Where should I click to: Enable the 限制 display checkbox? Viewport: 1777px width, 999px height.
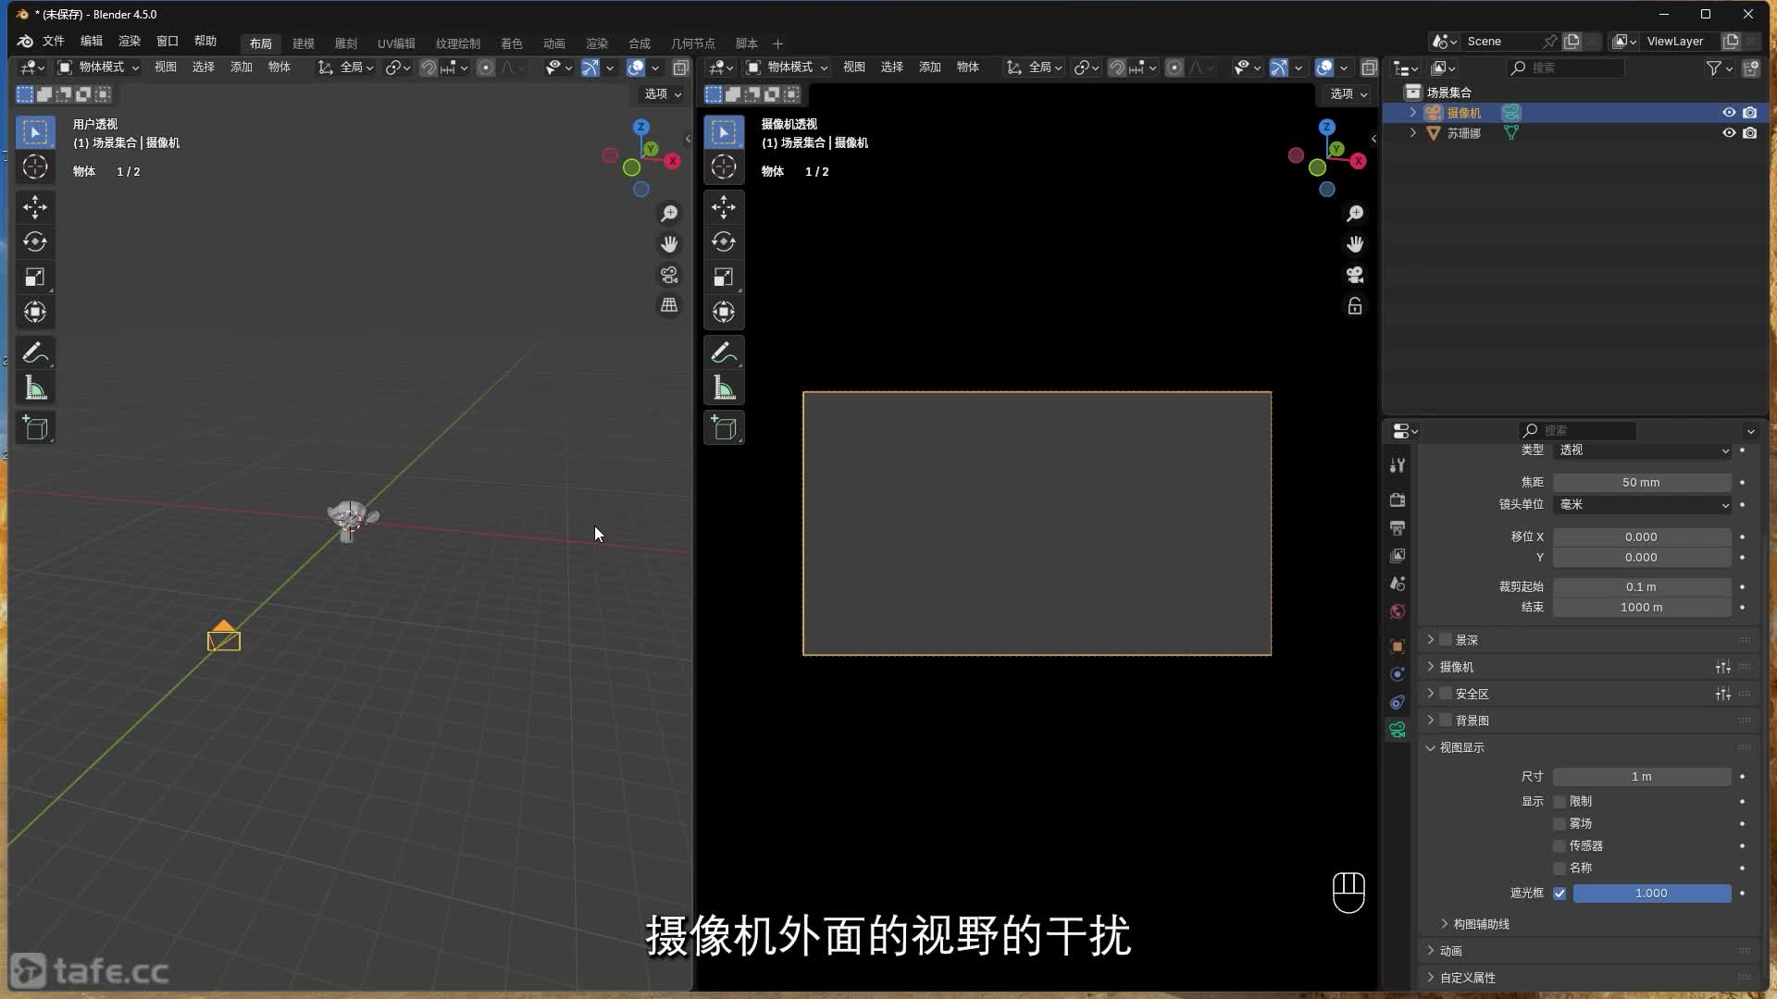[1560, 802]
